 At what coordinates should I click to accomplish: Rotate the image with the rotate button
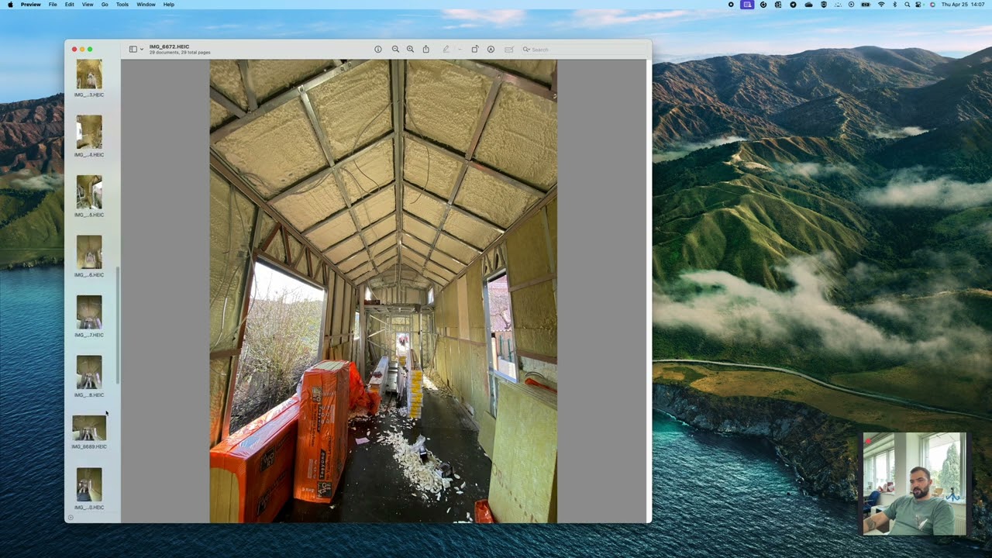(x=475, y=49)
